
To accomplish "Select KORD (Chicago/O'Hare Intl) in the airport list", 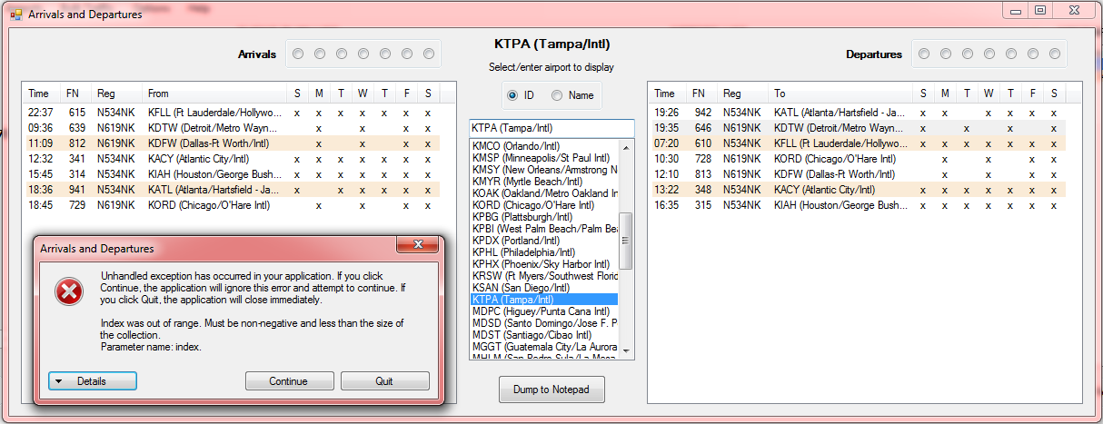I will (x=544, y=205).
